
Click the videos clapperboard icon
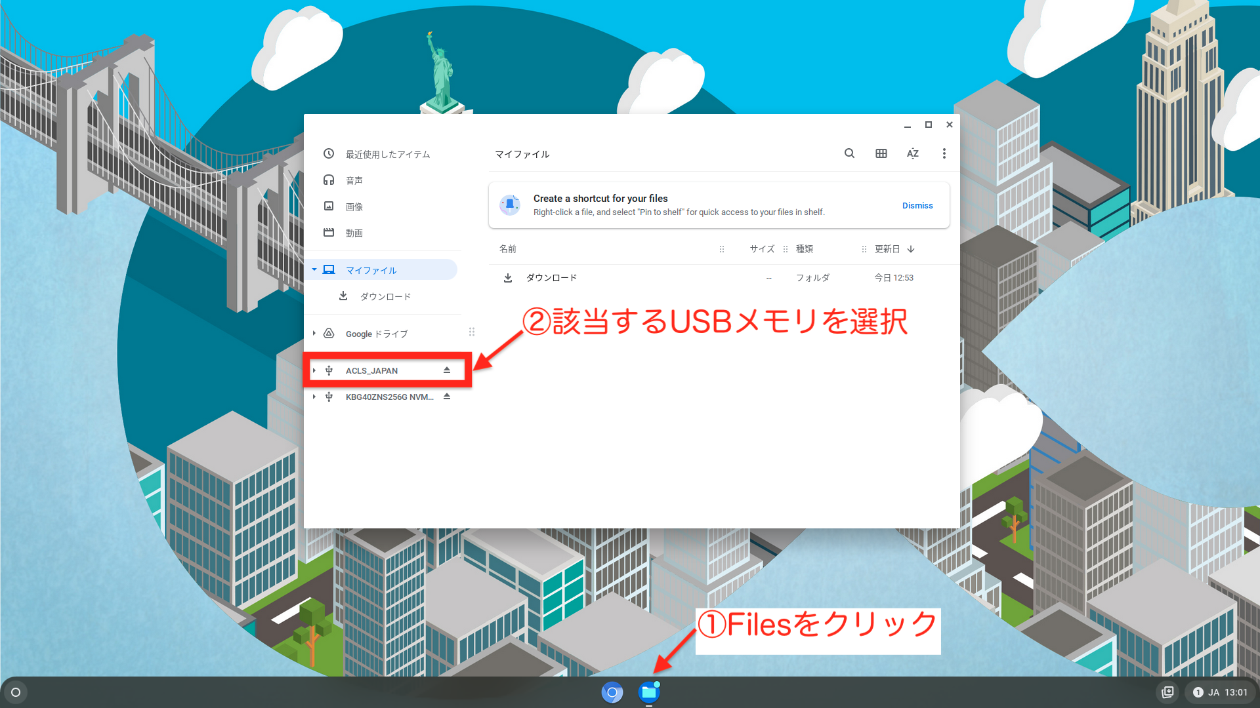point(329,232)
